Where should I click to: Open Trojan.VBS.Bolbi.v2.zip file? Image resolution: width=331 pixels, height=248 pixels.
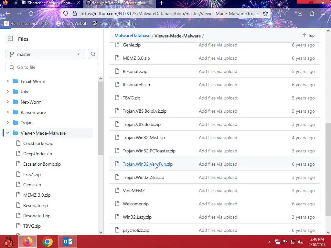pos(144,111)
